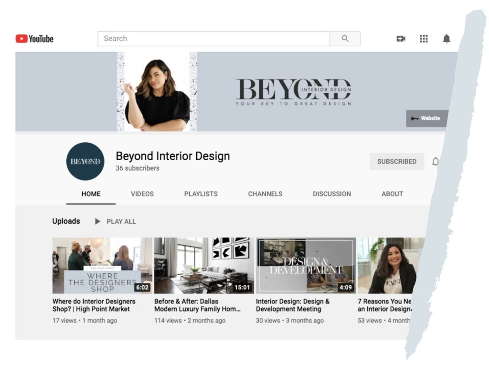Switch to the Videos tab

pos(142,194)
